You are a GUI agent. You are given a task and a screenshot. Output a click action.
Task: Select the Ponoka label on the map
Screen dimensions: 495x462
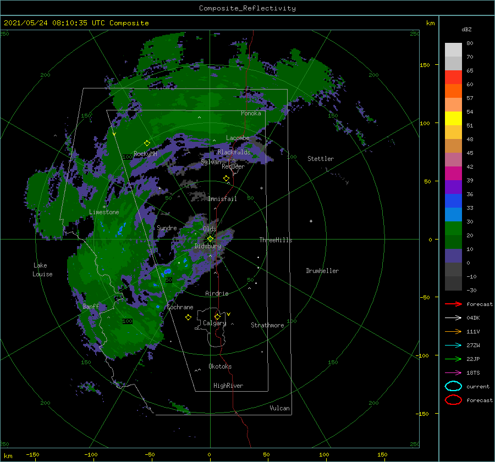251,113
